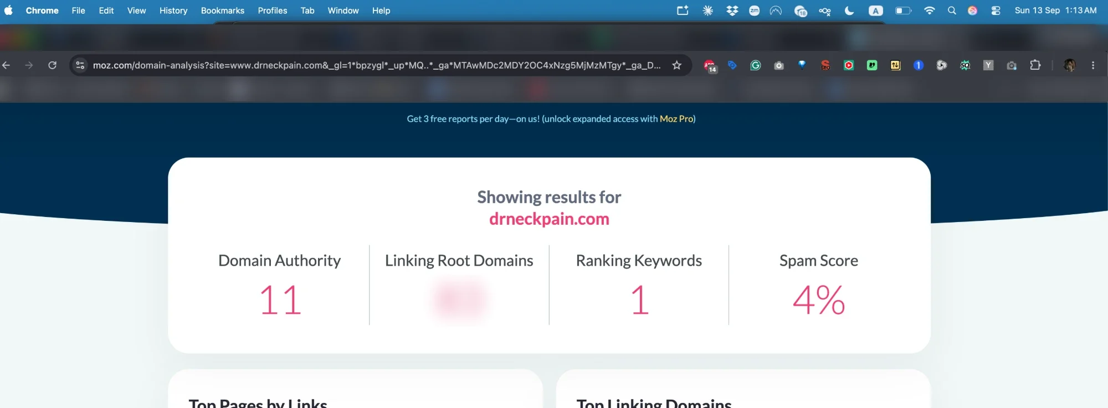Open the Chrome profile avatar
Screen dimensions: 1108x408
coord(1070,65)
